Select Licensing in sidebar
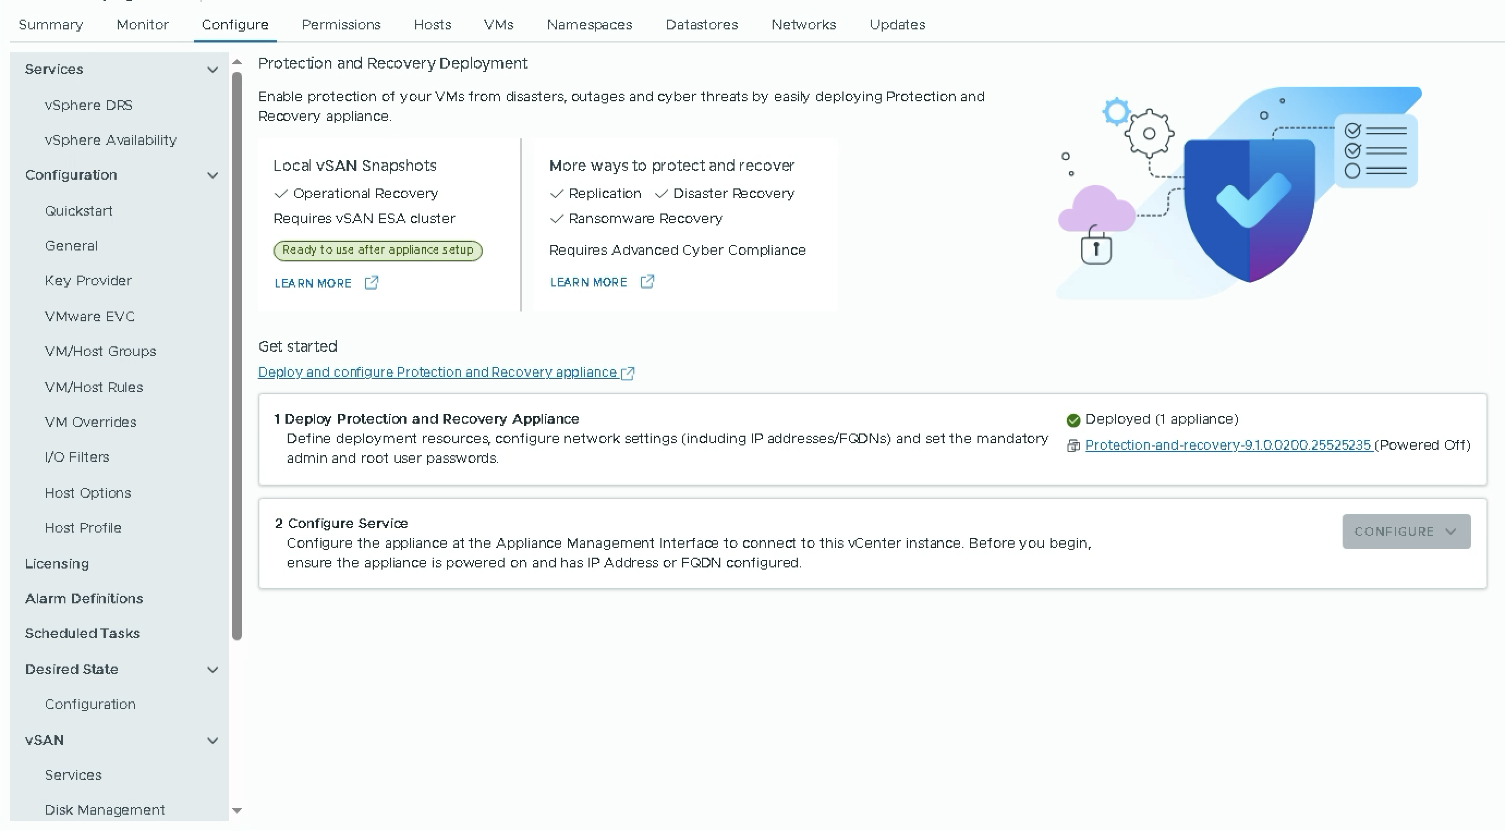 [57, 564]
